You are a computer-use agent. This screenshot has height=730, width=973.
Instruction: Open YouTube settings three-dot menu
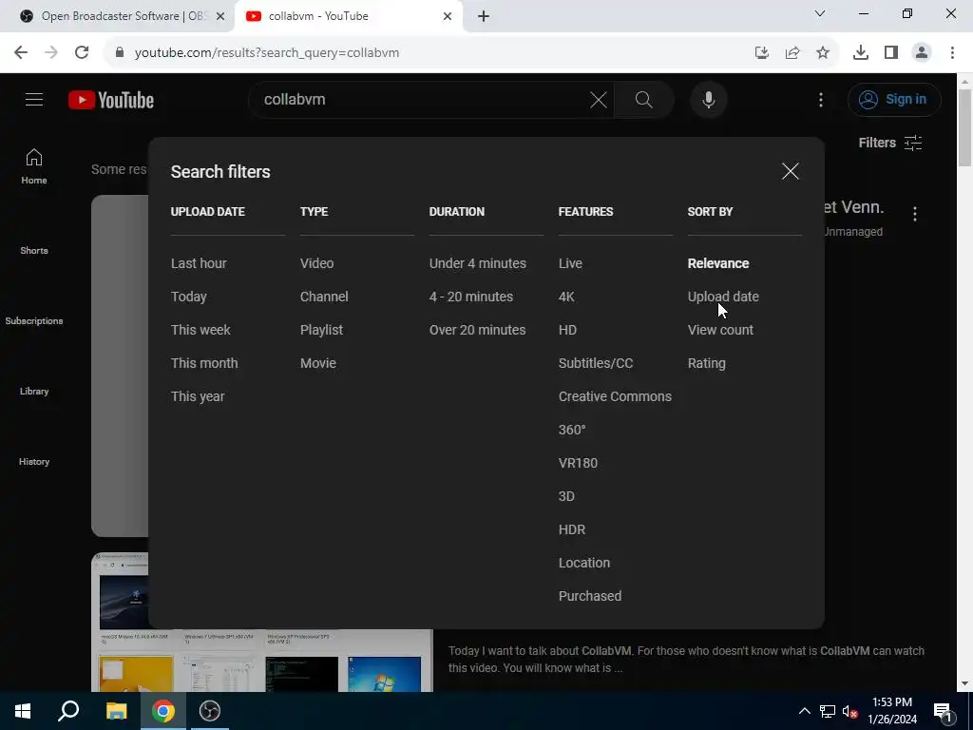click(820, 99)
